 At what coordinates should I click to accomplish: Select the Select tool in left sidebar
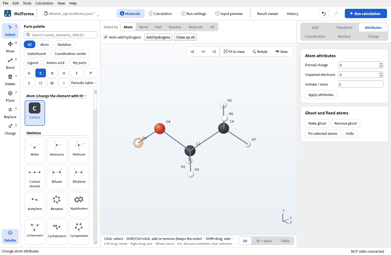pos(10,31)
